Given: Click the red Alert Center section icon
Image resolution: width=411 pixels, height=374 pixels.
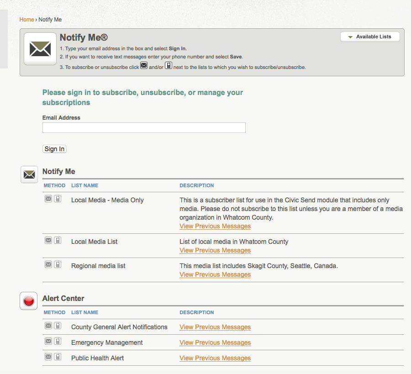Looking at the screenshot, I should pos(29,301).
